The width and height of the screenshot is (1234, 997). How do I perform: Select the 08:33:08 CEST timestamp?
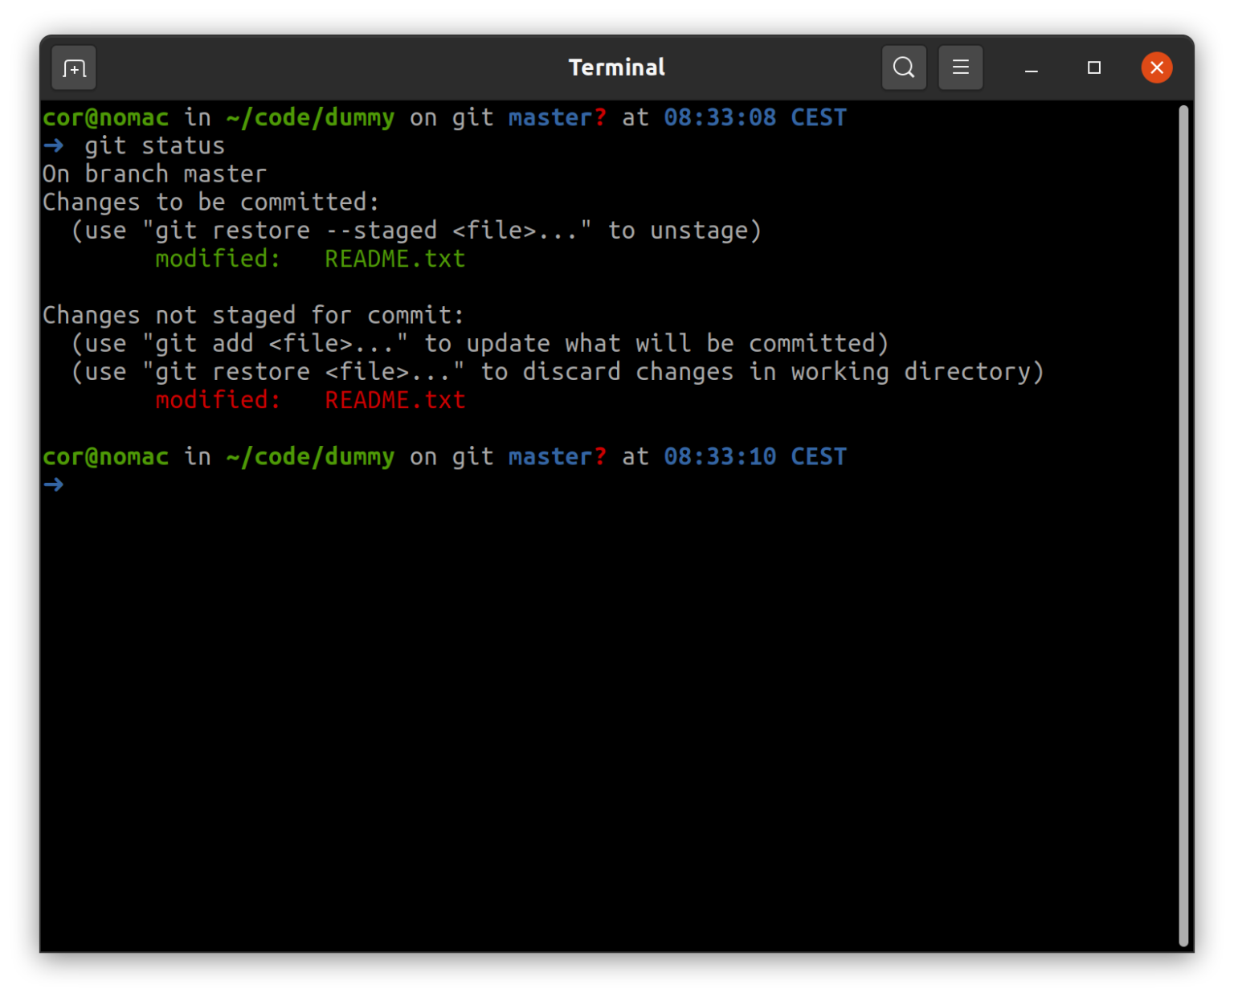click(x=754, y=117)
